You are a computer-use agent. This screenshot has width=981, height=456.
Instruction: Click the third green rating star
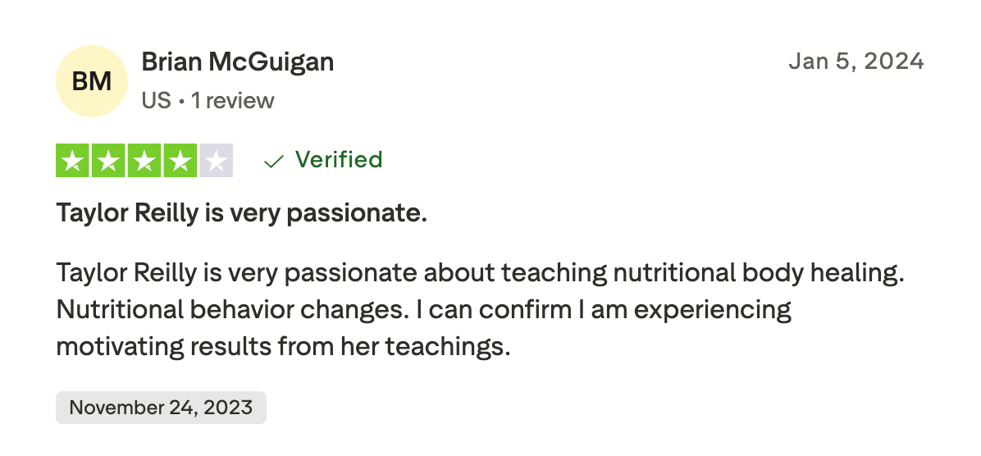(x=144, y=161)
